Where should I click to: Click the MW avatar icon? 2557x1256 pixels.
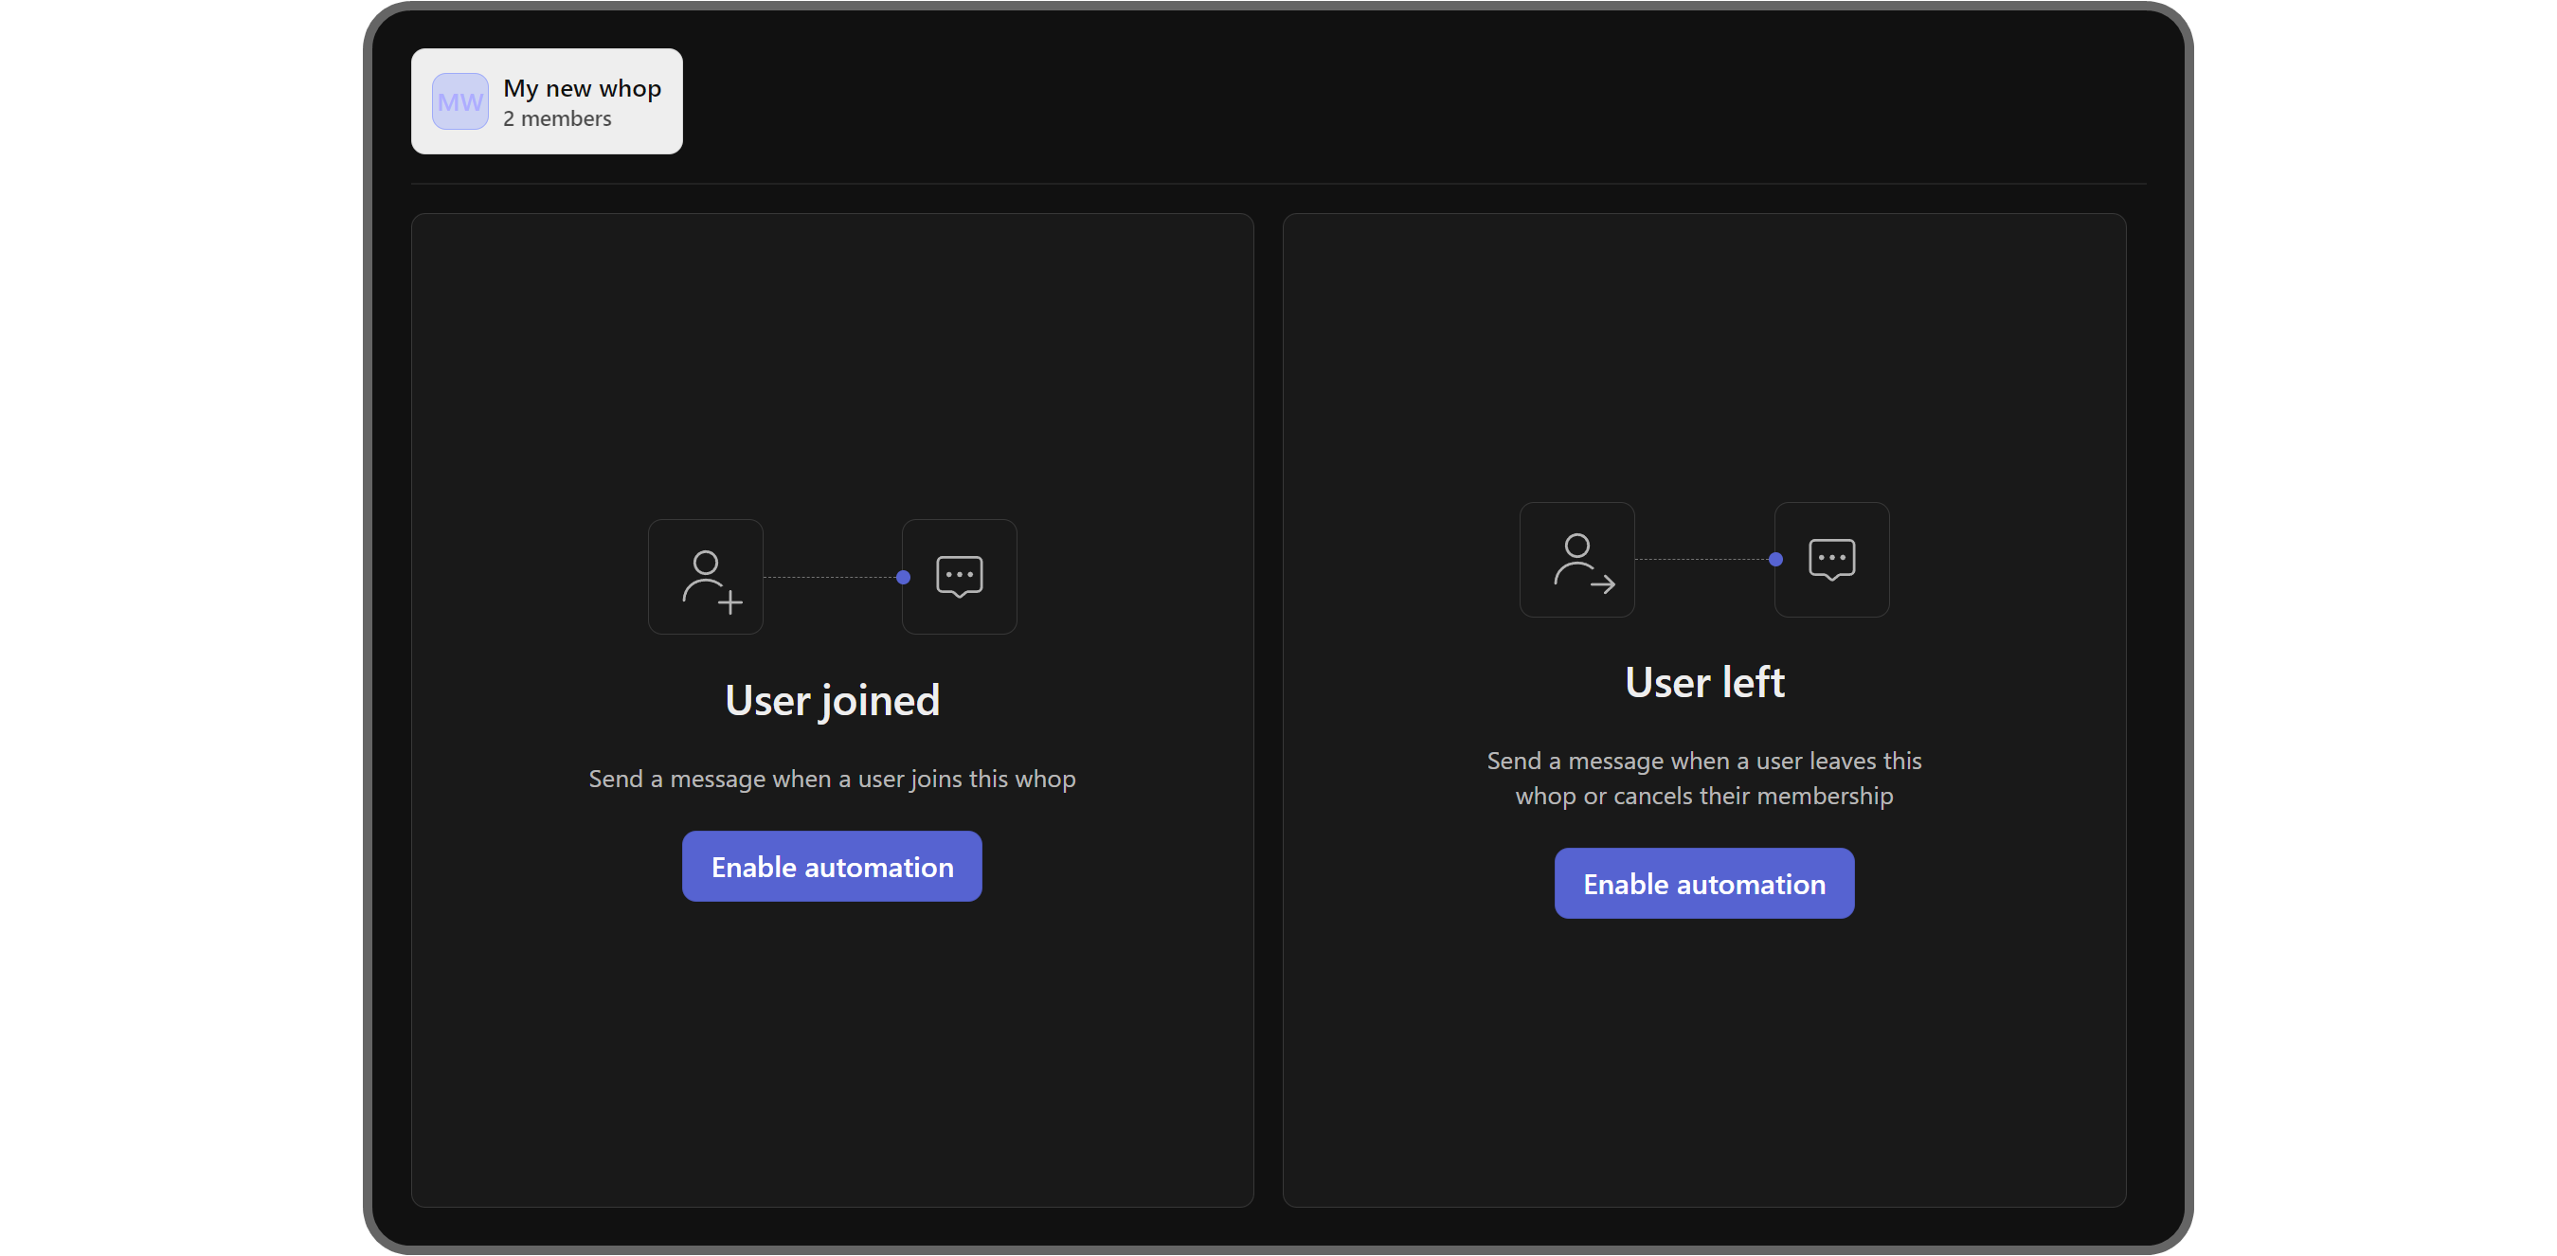pos(459,101)
